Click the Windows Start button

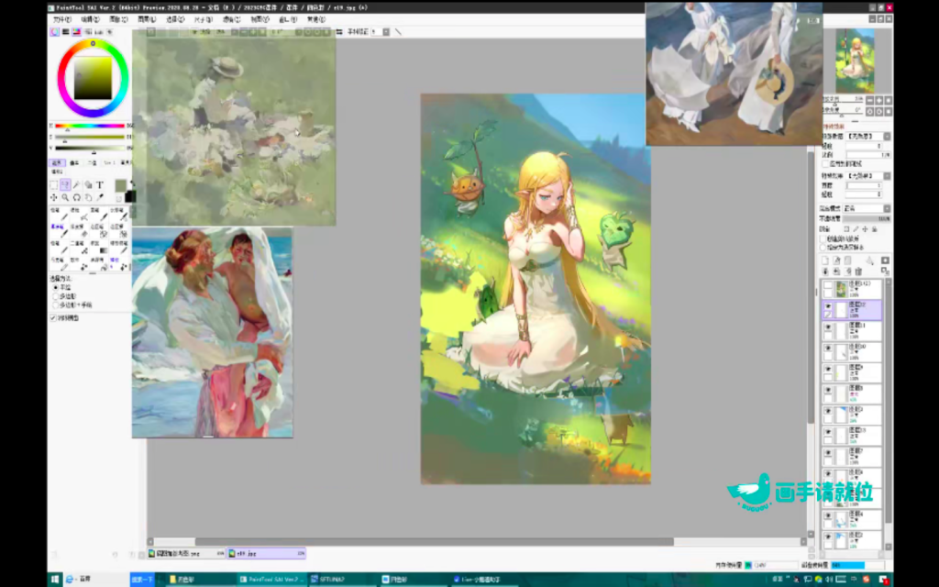click(54, 580)
